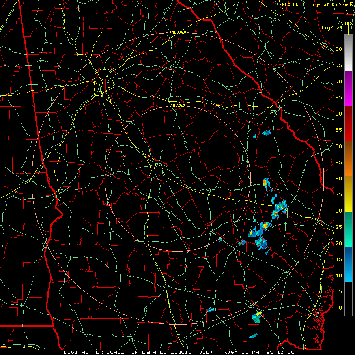Click the [kg/m2] units label
Image resolution: width=355 pixels, height=355 pixels.
[332, 28]
